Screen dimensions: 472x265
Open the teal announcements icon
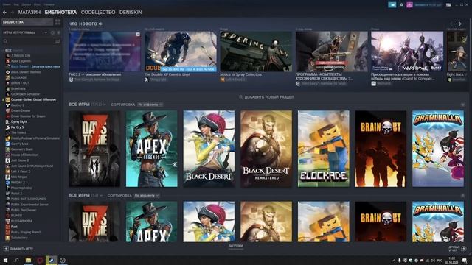pos(392,4)
